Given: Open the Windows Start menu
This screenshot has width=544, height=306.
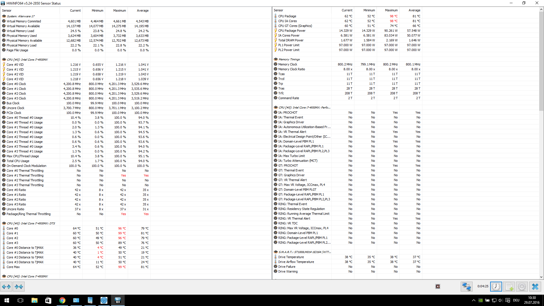Looking at the screenshot, I should [x=7, y=300].
